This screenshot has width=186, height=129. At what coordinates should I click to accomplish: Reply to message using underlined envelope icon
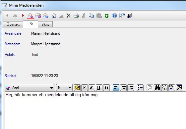(x=31, y=16)
